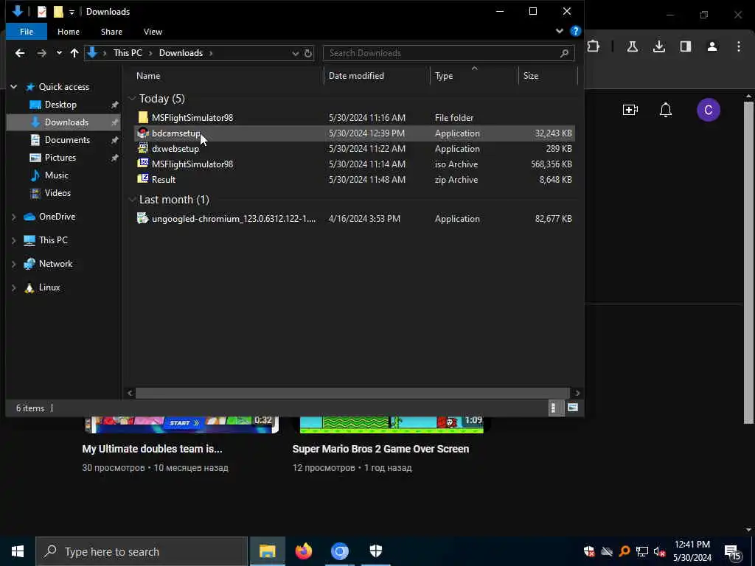The width and height of the screenshot is (755, 566).
Task: Open the Share ribbon tab
Action: 111,32
